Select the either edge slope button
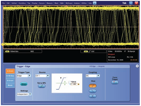The image size is (141, 106). tap(93, 96)
